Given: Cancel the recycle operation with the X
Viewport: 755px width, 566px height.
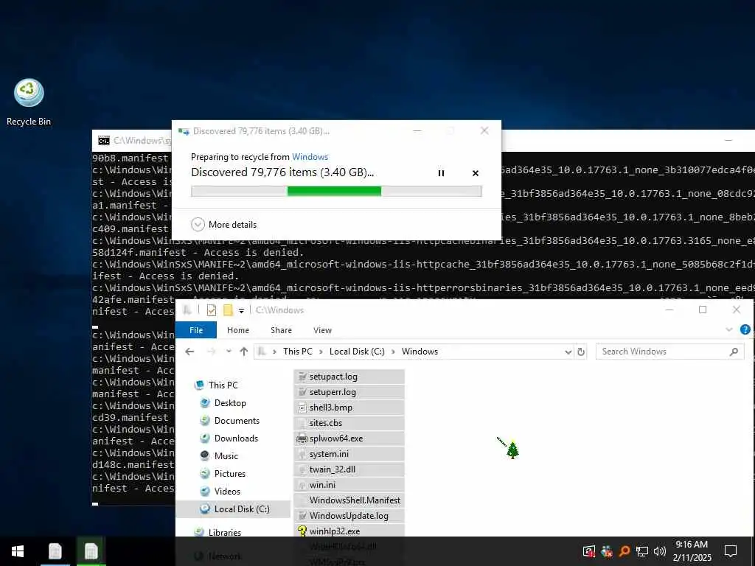Looking at the screenshot, I should [476, 173].
